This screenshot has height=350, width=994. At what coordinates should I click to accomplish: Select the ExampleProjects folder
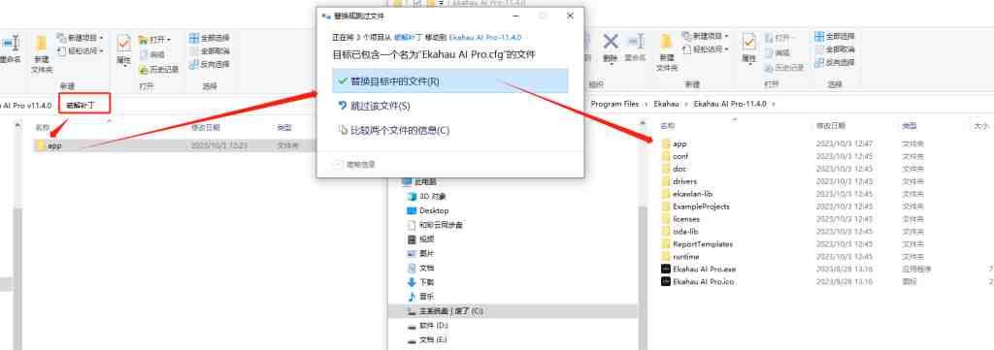(x=701, y=207)
